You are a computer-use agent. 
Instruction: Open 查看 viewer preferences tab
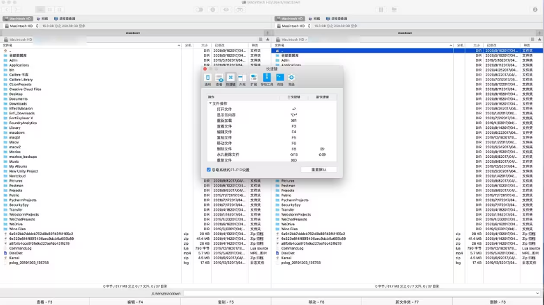[219, 79]
